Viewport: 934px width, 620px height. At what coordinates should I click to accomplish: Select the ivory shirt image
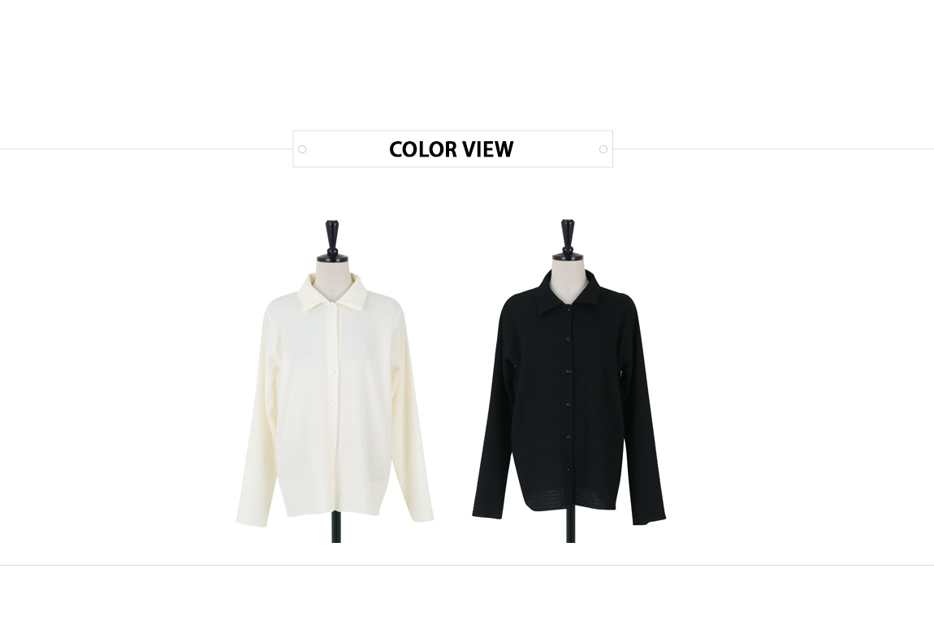(335, 381)
